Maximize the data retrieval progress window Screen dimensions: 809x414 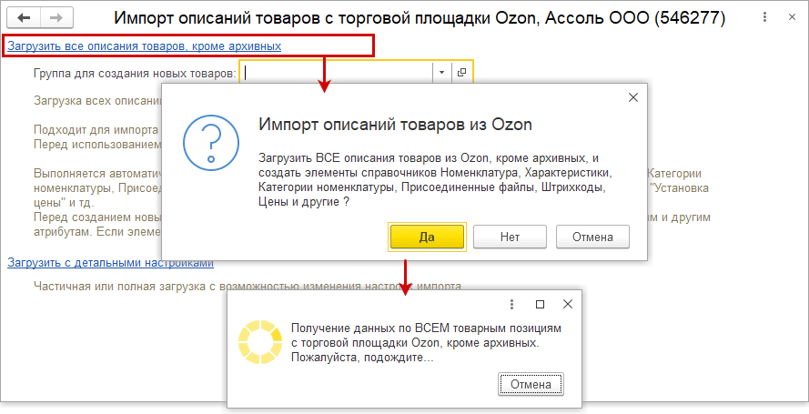tap(540, 304)
